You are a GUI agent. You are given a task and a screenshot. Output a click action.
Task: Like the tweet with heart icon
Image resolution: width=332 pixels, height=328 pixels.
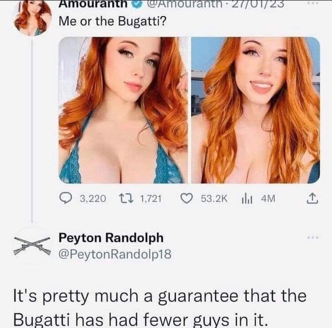click(186, 199)
